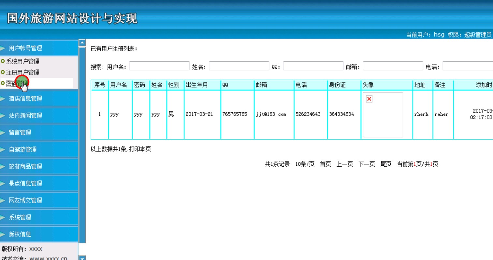Open 注册用户管理 in sidebar

[23, 72]
